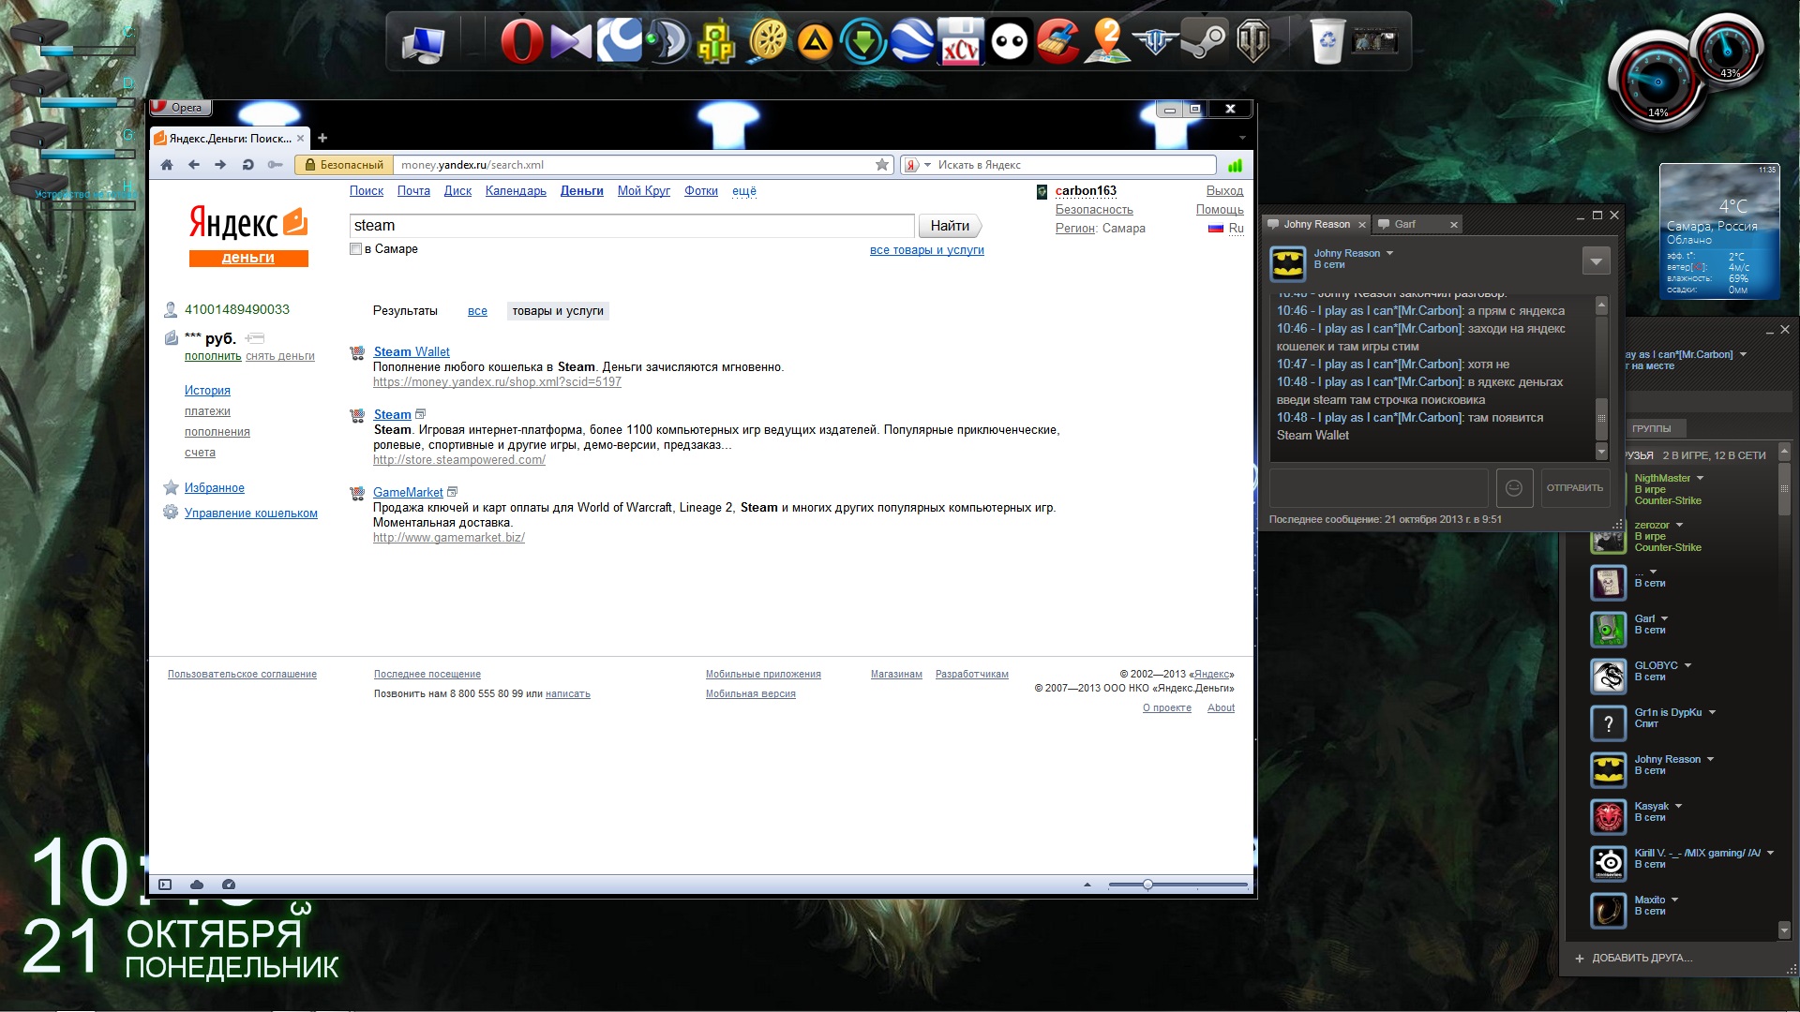This screenshot has height=1012, width=1800.
Task: Open the GameMarket result link
Action: coord(408,492)
